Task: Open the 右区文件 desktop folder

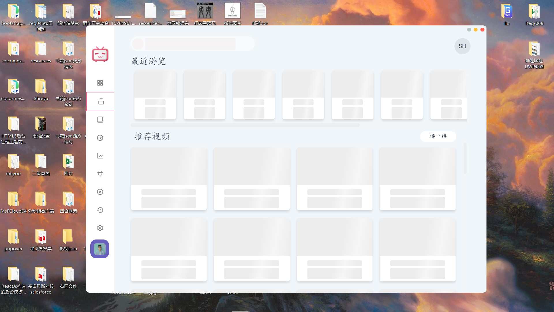Action: 68,277
